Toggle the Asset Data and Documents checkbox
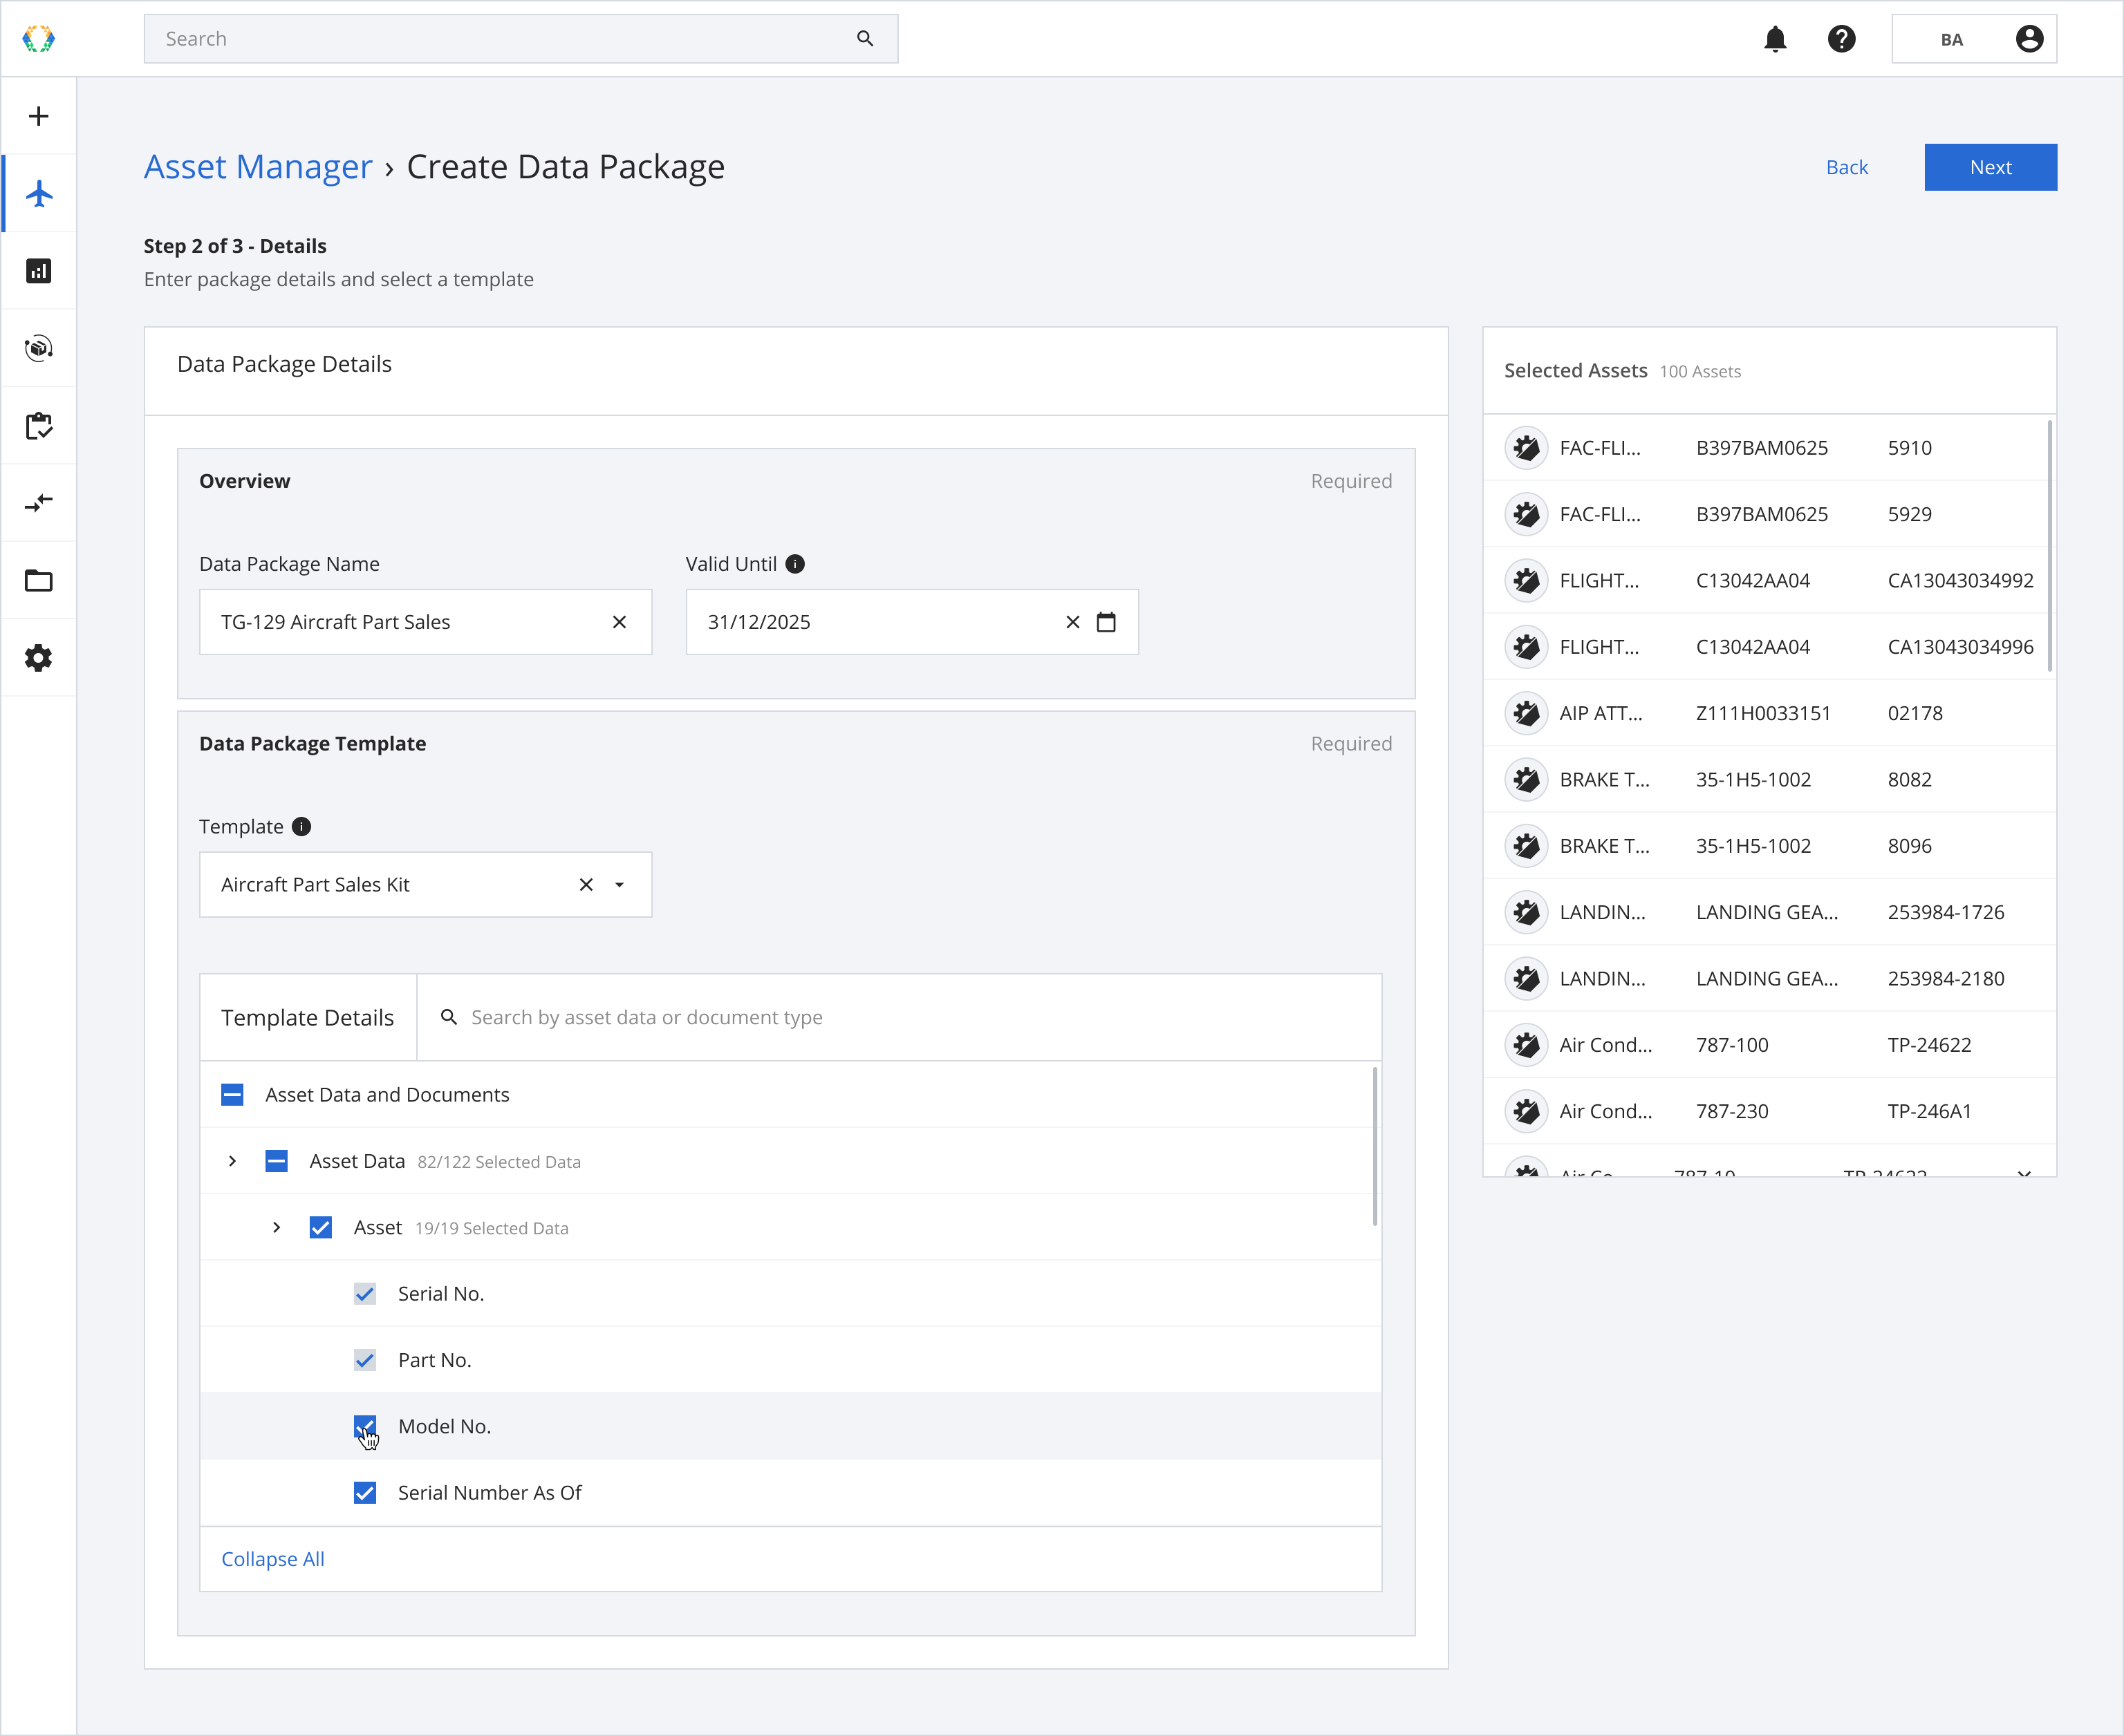The image size is (2124, 1736). [x=232, y=1095]
